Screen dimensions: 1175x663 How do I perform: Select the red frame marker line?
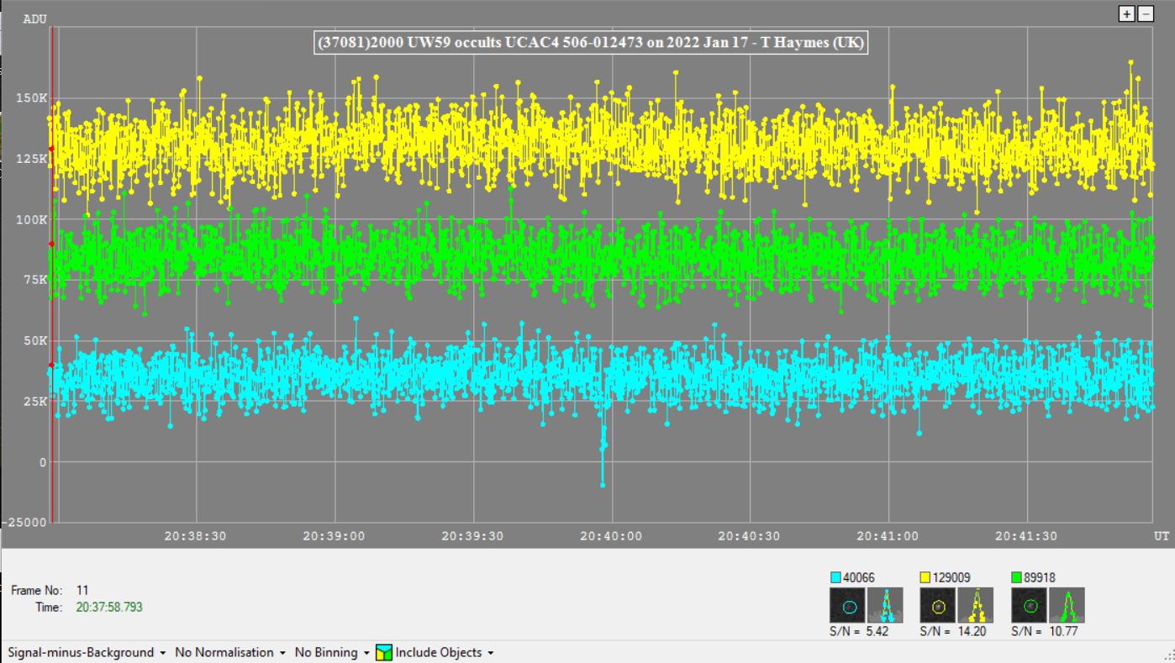click(52, 277)
